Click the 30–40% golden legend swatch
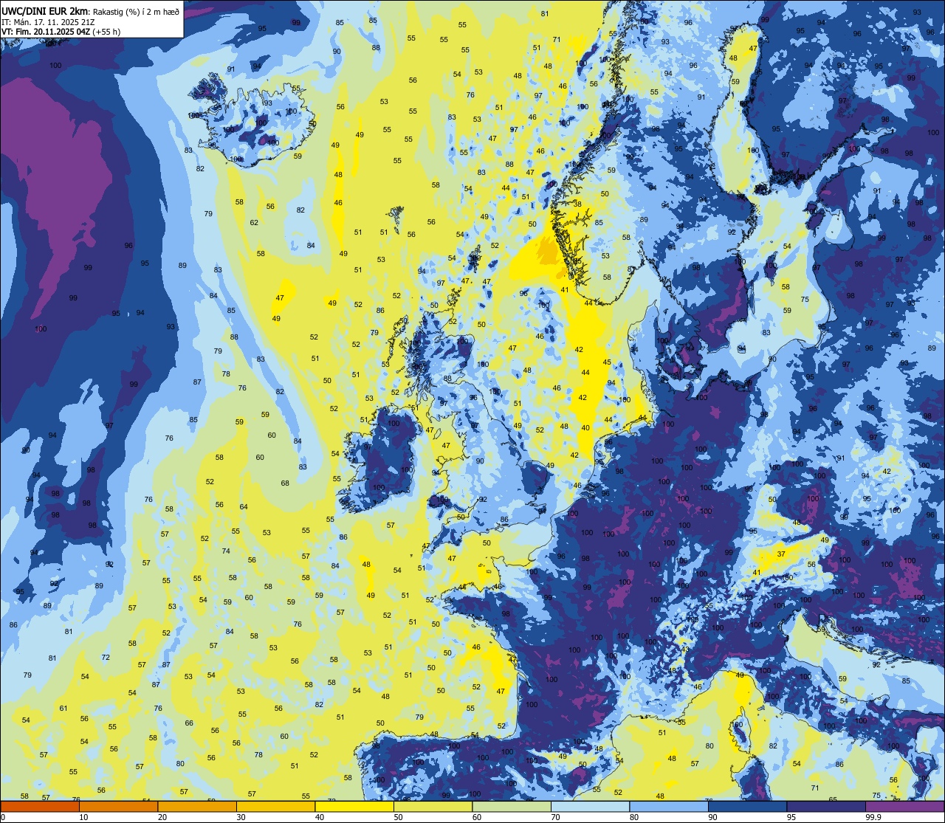 275,806
